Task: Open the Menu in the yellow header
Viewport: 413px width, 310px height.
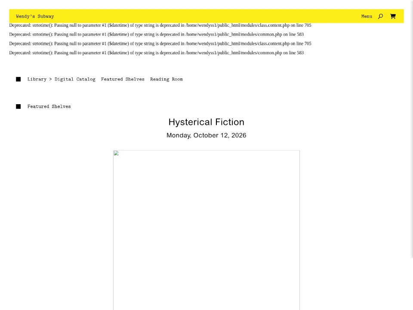Action: [367, 16]
